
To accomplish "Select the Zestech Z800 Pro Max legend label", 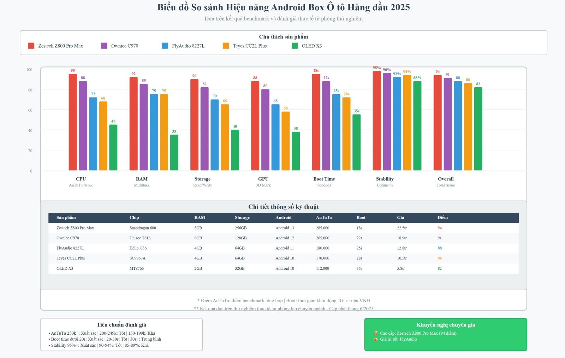I will pos(61,46).
